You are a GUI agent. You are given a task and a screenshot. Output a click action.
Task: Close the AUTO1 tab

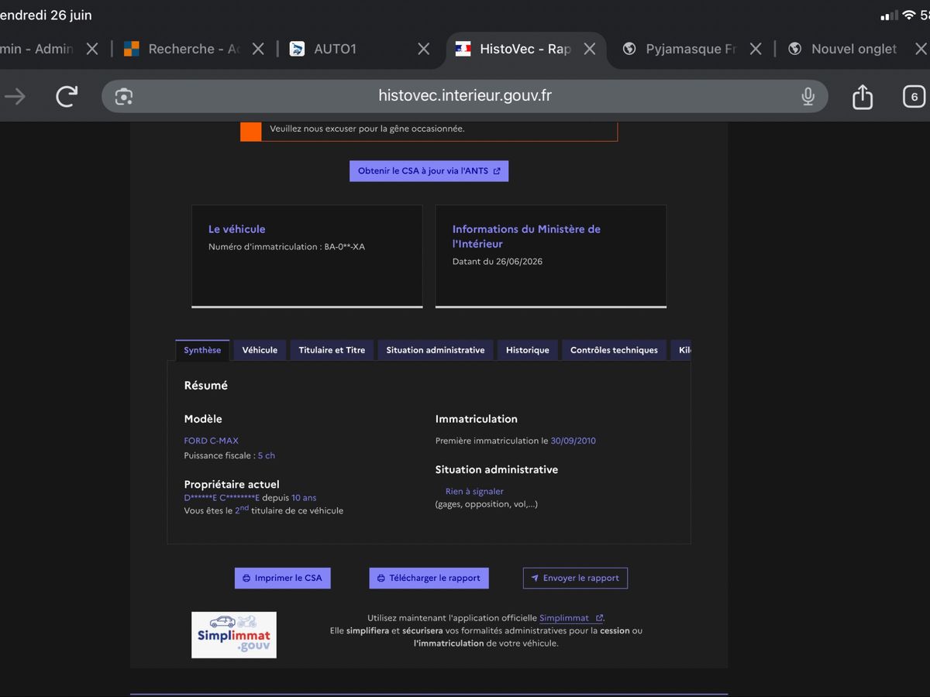tap(423, 49)
